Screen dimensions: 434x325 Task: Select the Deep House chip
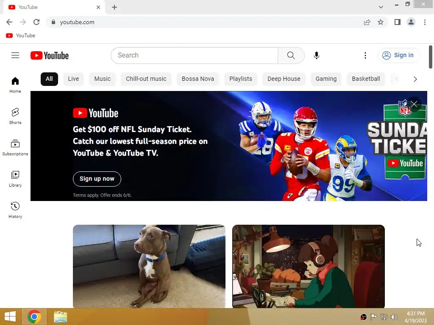pyautogui.click(x=284, y=79)
